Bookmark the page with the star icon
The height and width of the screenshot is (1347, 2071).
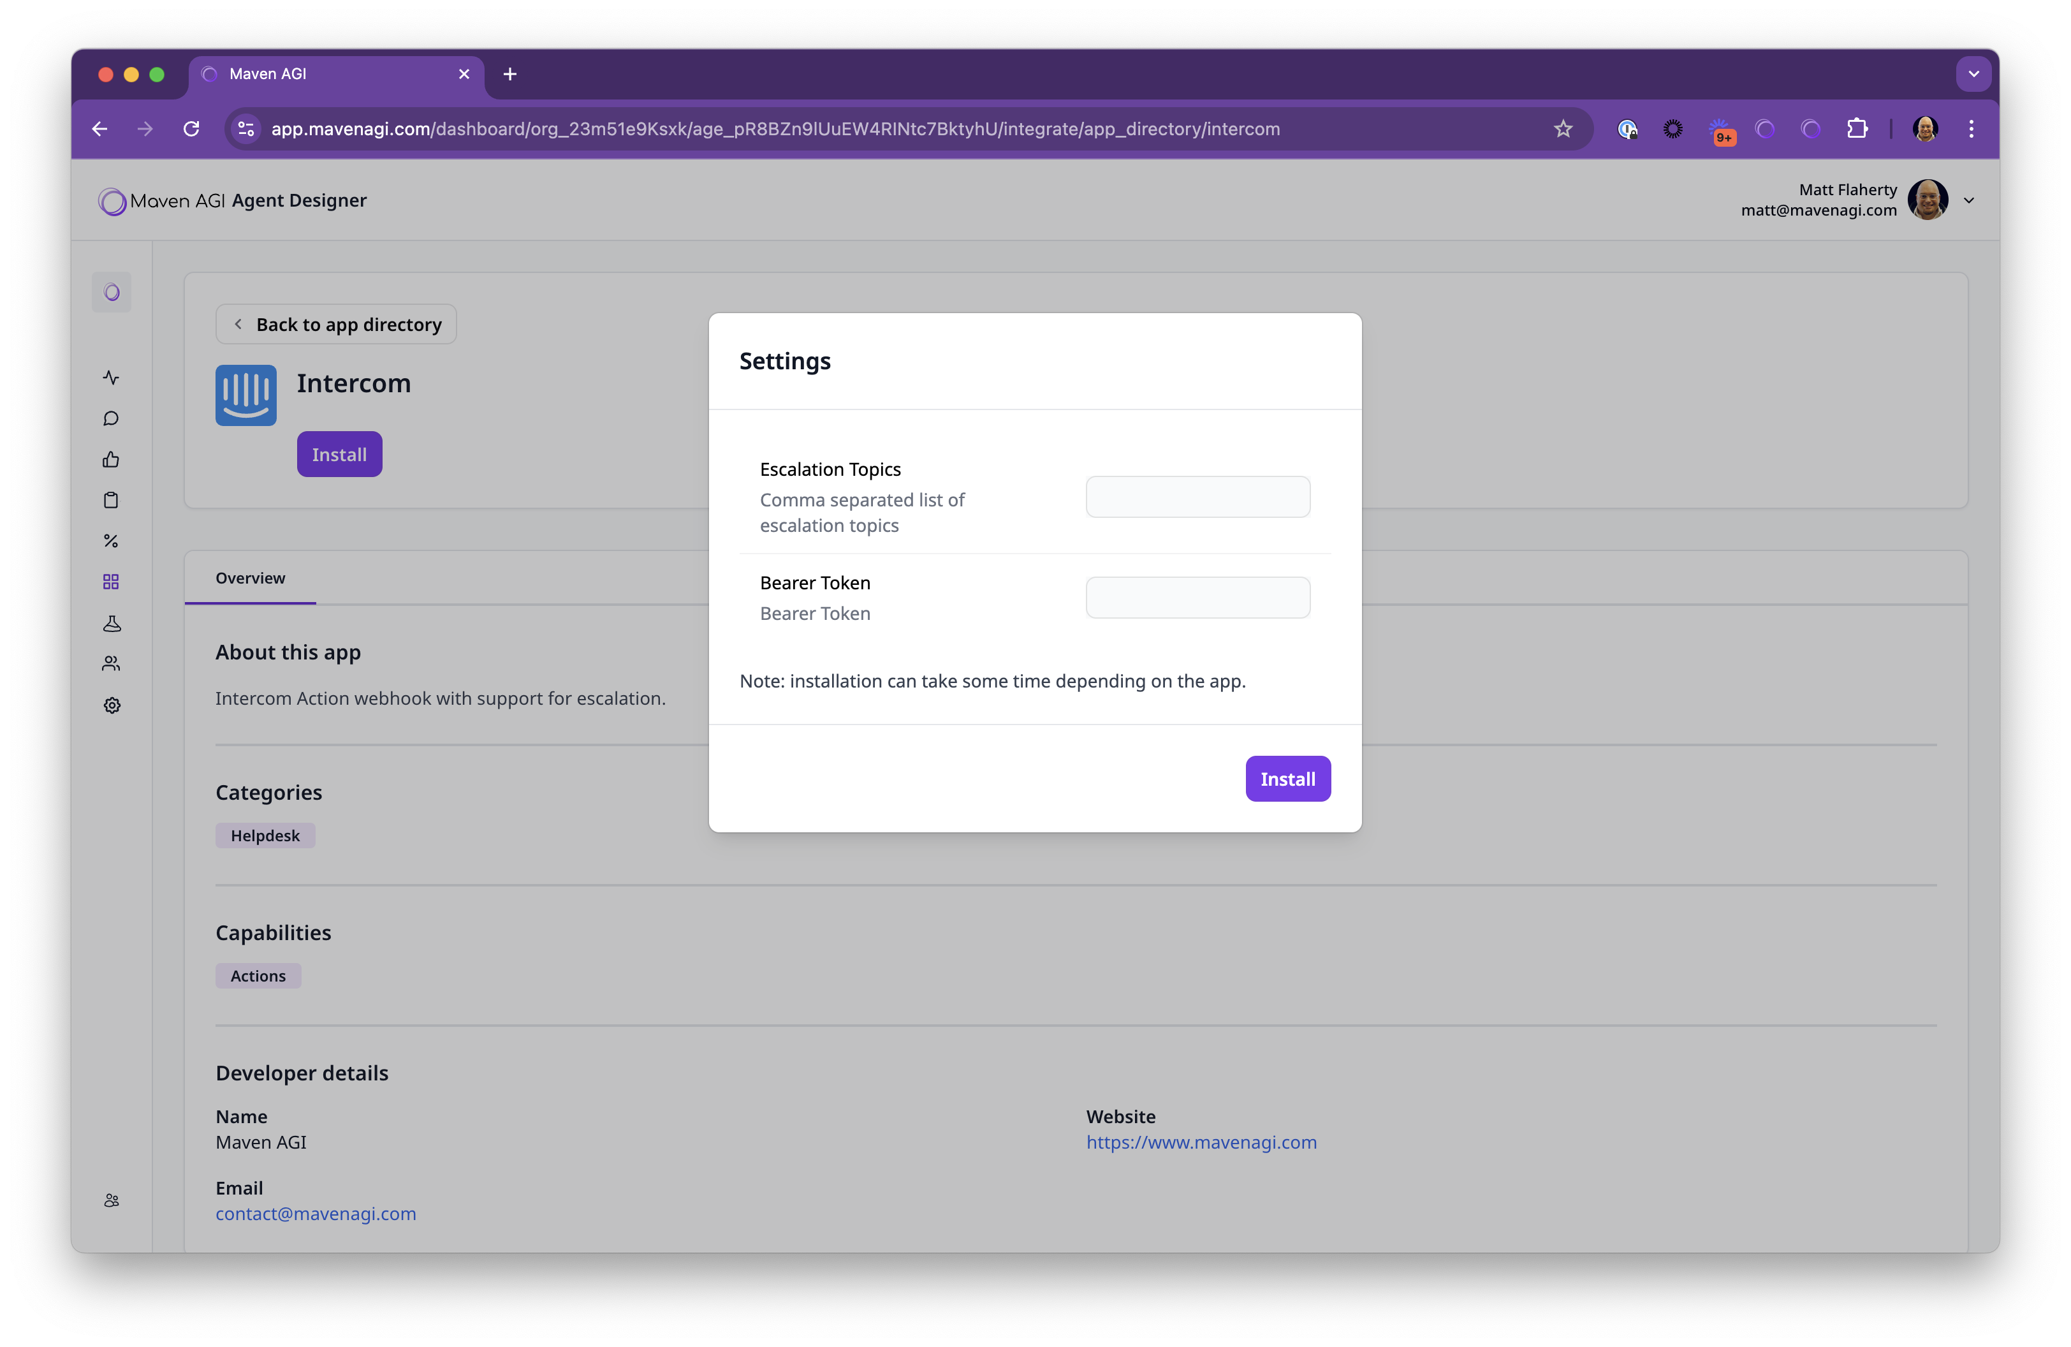[1563, 128]
